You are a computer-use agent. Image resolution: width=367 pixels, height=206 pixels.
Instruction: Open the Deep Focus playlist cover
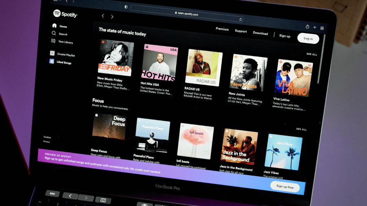pyautogui.click(x=109, y=126)
